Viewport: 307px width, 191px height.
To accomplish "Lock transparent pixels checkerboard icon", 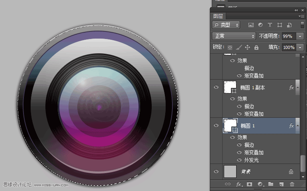I will click(230, 47).
